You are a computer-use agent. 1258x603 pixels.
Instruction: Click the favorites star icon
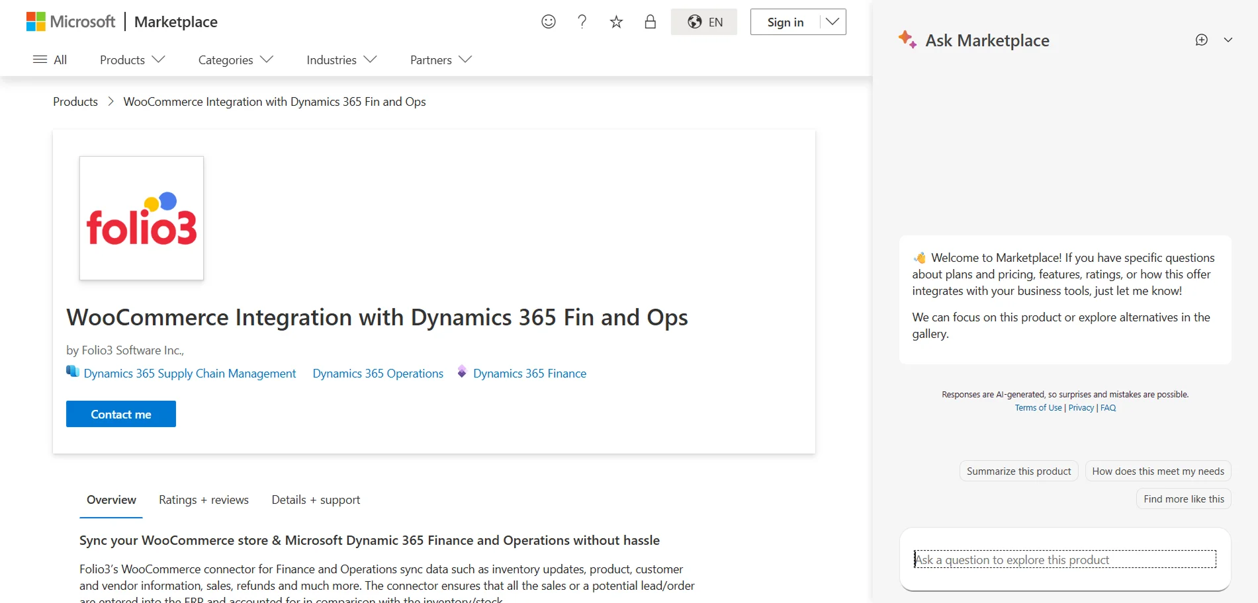pos(616,22)
